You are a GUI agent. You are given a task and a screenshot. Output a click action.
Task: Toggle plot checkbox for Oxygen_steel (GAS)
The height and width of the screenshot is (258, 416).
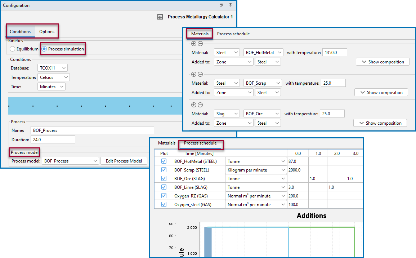tap(164, 204)
